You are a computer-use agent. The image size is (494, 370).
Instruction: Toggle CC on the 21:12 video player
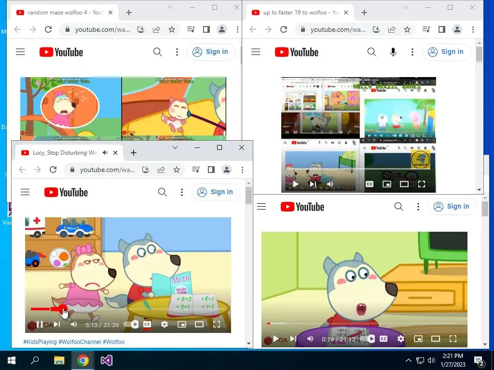pyautogui.click(x=384, y=339)
